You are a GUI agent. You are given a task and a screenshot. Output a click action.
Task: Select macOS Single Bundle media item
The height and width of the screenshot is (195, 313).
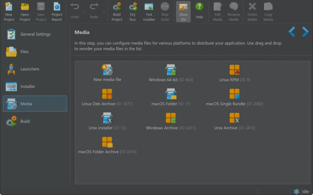point(234,97)
